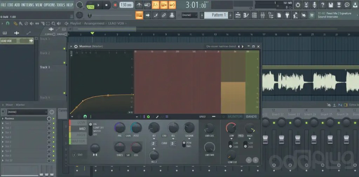Select the MID band tab

pos(78,129)
